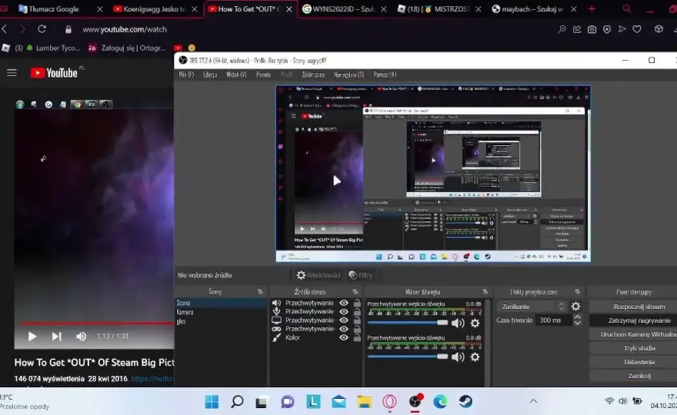Decrease Czas trwania with the down arrow
The image size is (677, 415).
[577, 323]
